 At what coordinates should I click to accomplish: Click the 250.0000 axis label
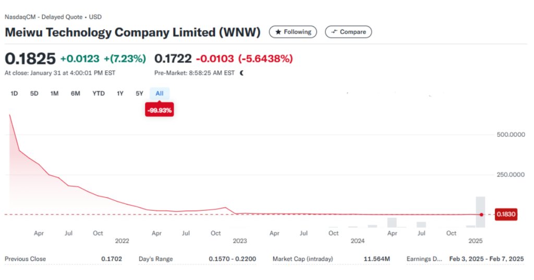point(511,175)
